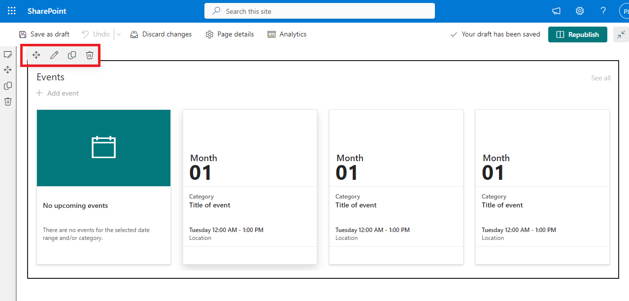Focus the Search this site box

point(320,11)
